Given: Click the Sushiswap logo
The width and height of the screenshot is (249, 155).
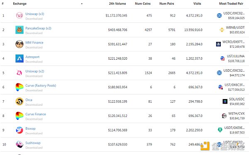Looking at the screenshot, I should pos(20,144).
